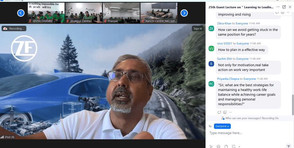Click the ZK avatar of Zikra Khan

click(211, 28)
